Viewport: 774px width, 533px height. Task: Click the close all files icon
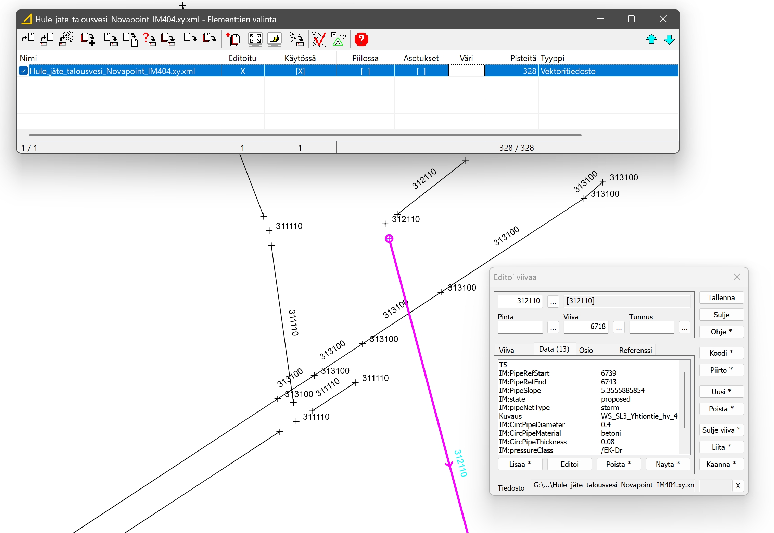pos(209,38)
